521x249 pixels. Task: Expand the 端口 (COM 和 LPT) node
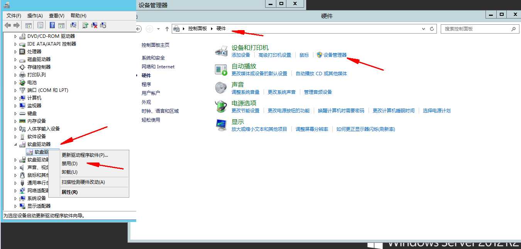tap(16, 90)
